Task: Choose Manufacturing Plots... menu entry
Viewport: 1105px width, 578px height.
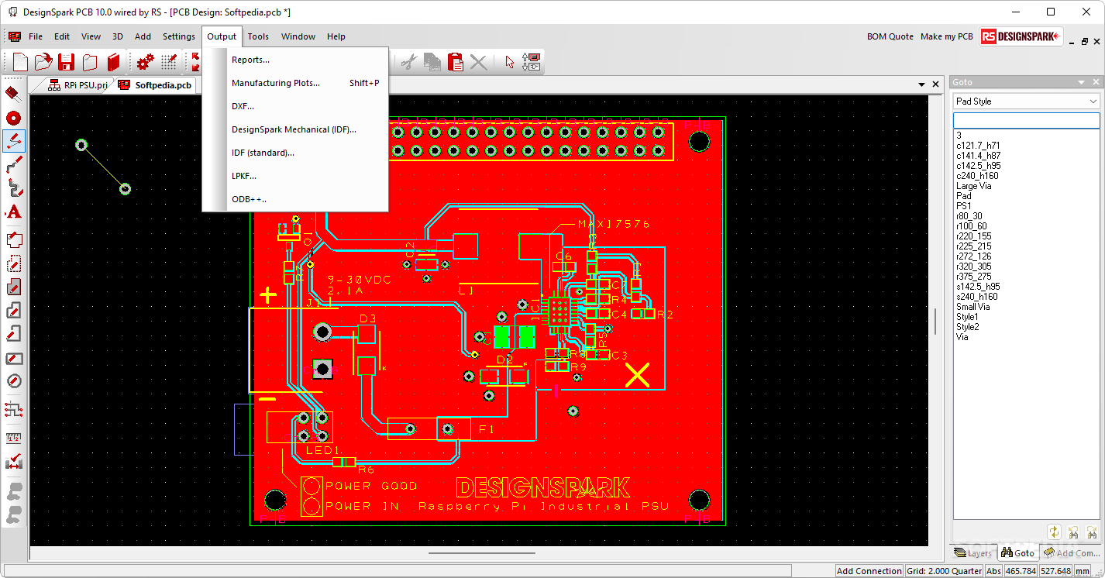Action: tap(295, 83)
